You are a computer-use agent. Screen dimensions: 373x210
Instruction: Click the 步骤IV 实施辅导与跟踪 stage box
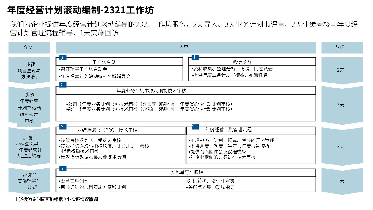[29, 181]
